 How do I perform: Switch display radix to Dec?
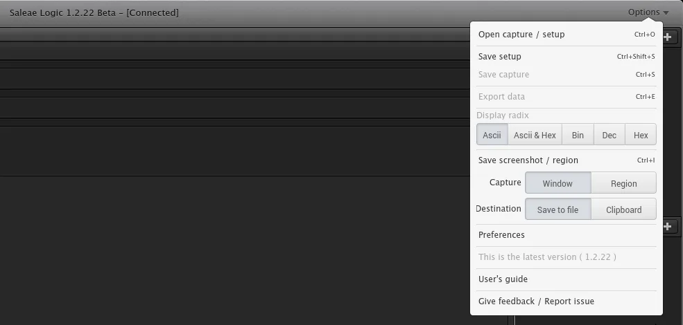tap(609, 135)
